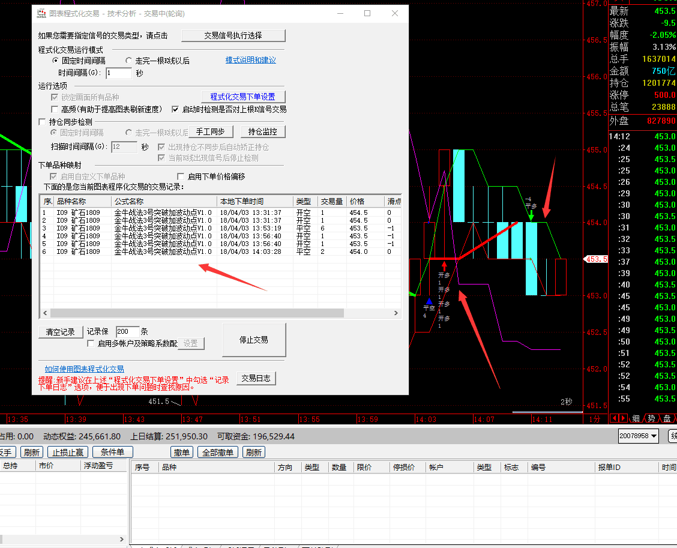The width and height of the screenshot is (677, 548).
Task: Click the red up-arrow 开多 signal marker
Action: click(x=444, y=265)
